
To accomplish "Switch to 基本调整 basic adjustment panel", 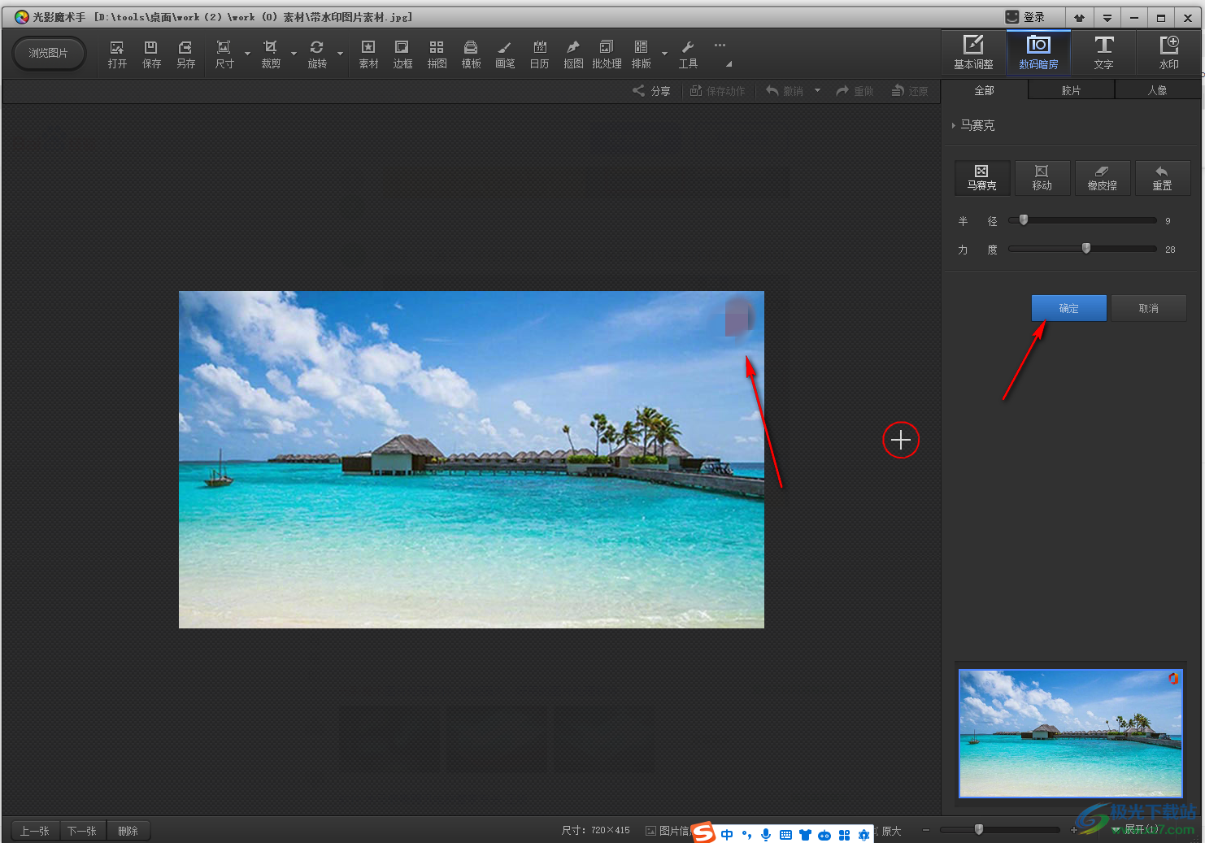I will (973, 53).
